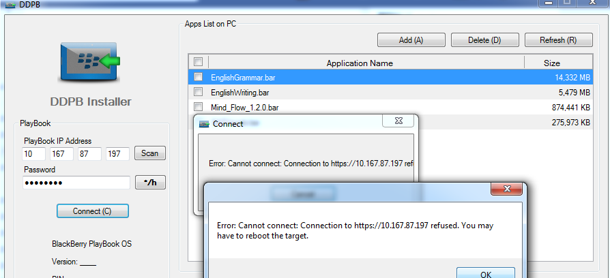Click the Scan button beside IP address

tap(150, 153)
